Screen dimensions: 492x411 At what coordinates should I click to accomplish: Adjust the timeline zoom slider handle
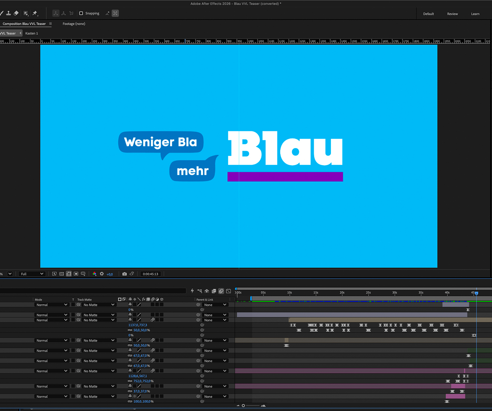click(x=243, y=406)
